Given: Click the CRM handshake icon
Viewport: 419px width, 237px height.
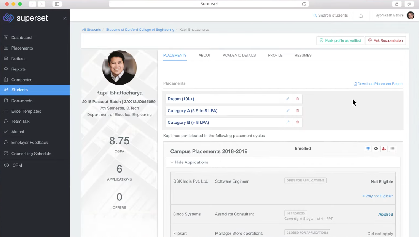Looking at the screenshot, I should click(x=6, y=165).
